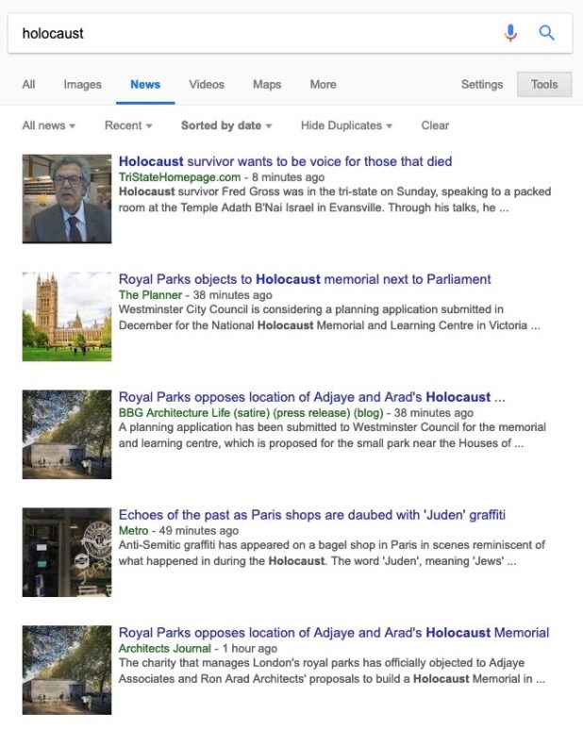The height and width of the screenshot is (730, 583).
Task: Click the Holocaust survivor Fred Gross thumbnail
Action: coord(67,199)
